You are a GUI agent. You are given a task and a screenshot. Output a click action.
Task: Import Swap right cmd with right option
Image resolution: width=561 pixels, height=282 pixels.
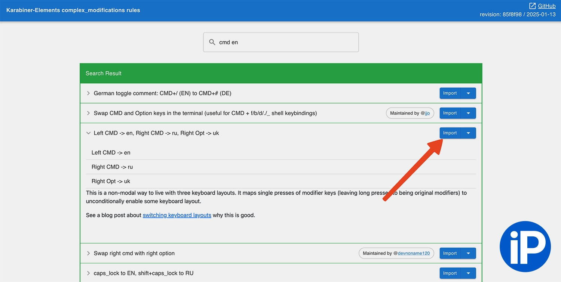click(450, 253)
